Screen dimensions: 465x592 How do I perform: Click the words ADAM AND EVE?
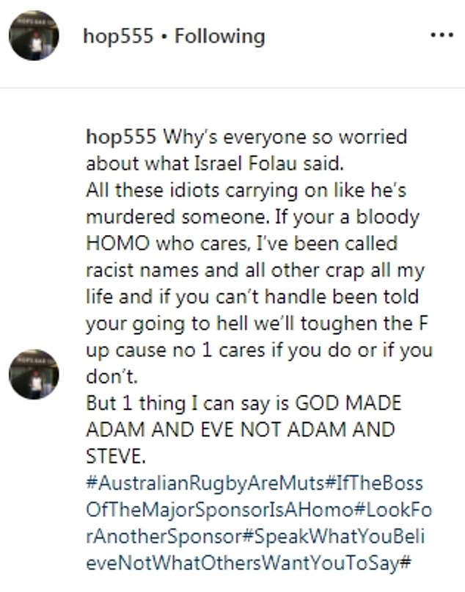point(161,430)
